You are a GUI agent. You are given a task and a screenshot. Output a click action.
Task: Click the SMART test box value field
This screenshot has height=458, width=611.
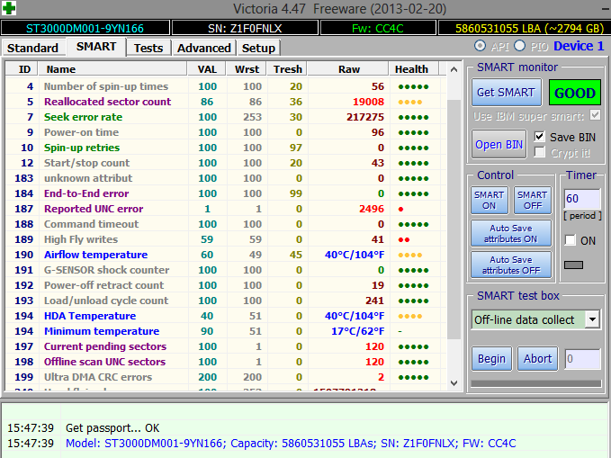pos(582,359)
